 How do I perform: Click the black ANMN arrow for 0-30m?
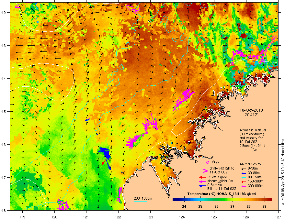tap(244, 169)
